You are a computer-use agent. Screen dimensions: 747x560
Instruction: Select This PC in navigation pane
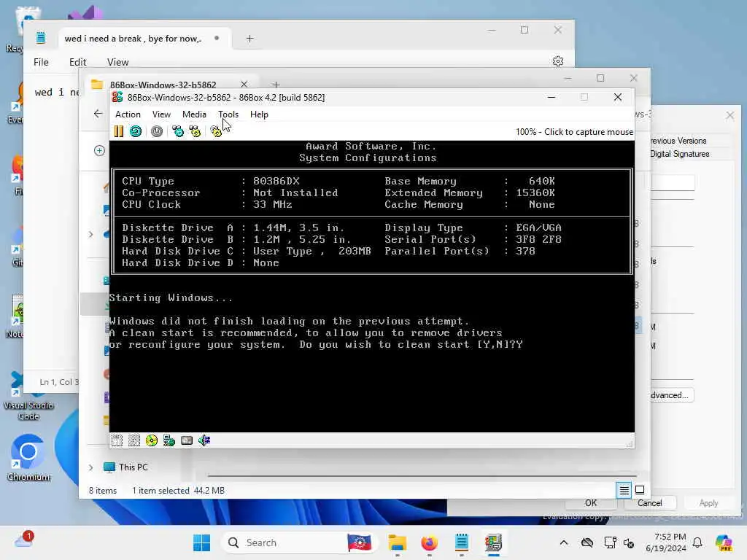pyautogui.click(x=133, y=467)
